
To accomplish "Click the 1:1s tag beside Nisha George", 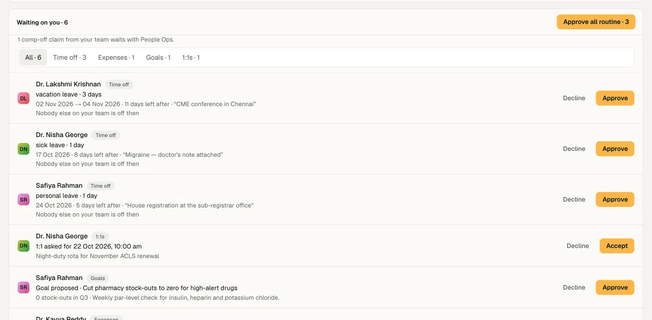I will (x=100, y=236).
